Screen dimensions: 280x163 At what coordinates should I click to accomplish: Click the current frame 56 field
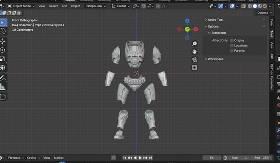pos(212,158)
